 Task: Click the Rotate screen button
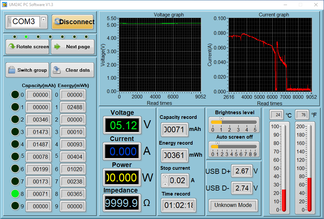(x=27, y=47)
